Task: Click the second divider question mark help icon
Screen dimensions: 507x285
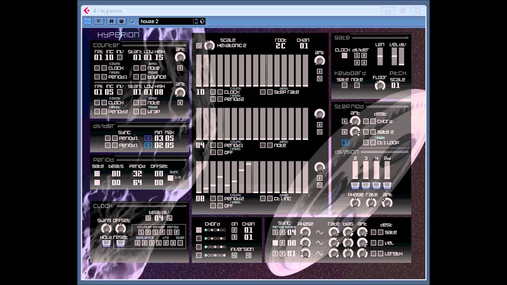Action: coord(148,145)
